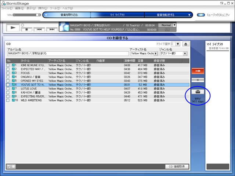Click music note icon of track 4
Viewport: 235px width, 176px height.
click(x=13, y=77)
